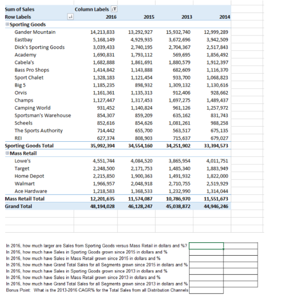The image size is (281, 302).
Task: Click the Dick's Sporting Goods row label
Action: coord(40,47)
